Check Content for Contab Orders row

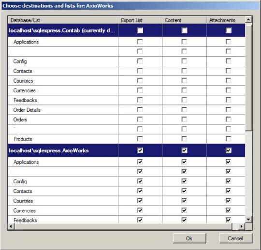pyautogui.click(x=184, y=119)
